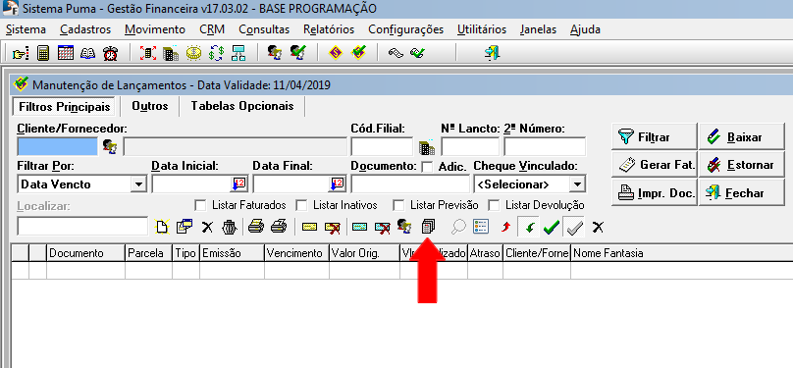Click the exit door icon in main toolbar
Viewport: 793px width, 368px height.
click(x=492, y=53)
